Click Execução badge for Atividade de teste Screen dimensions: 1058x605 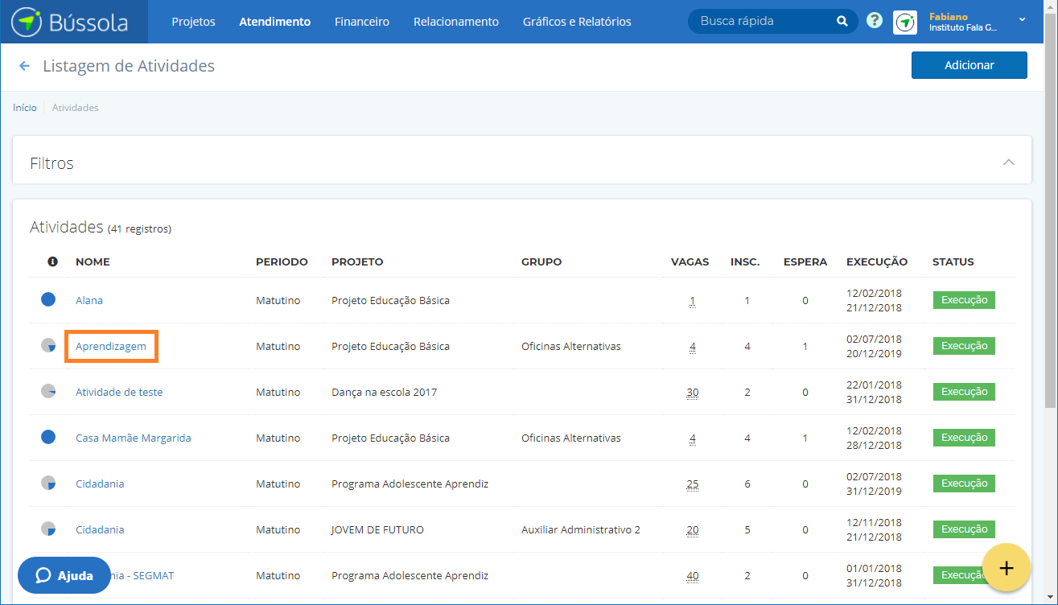[x=964, y=391]
